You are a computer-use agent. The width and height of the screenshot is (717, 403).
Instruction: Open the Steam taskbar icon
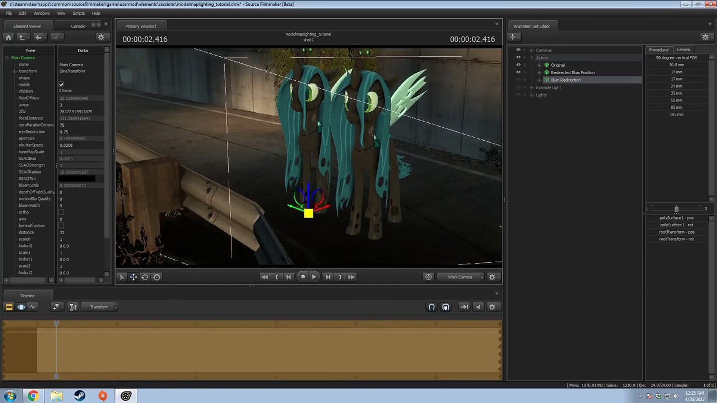coord(80,396)
